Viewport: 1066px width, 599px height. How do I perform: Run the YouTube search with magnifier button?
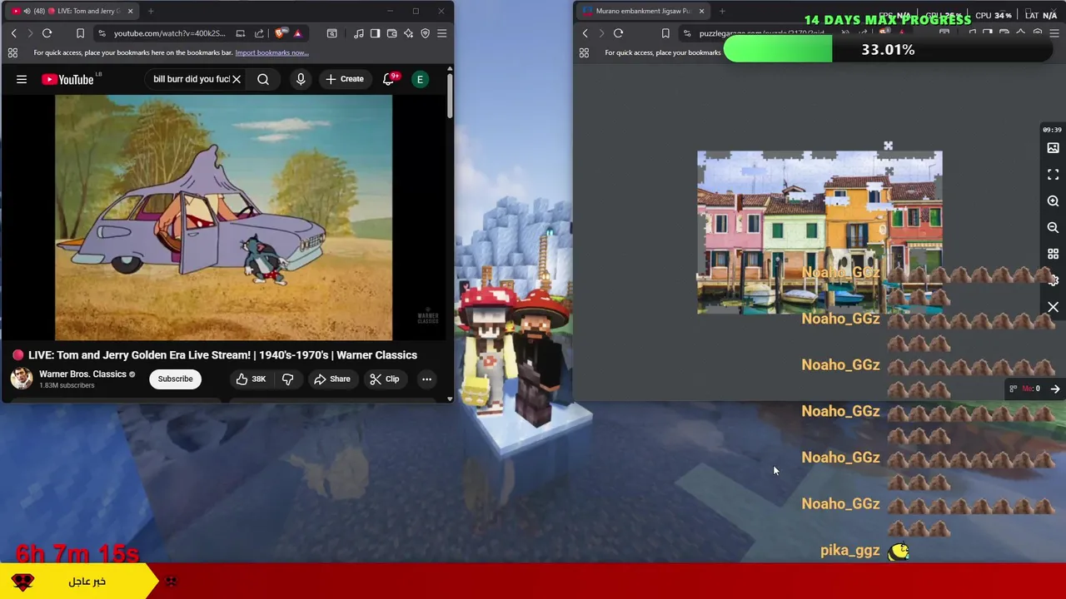tap(263, 79)
